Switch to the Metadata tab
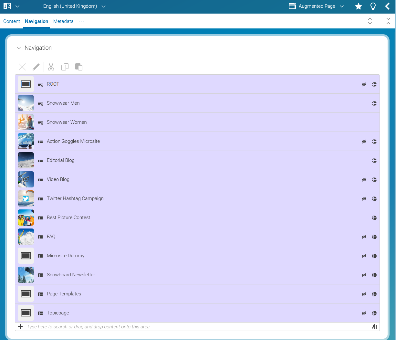 click(63, 21)
